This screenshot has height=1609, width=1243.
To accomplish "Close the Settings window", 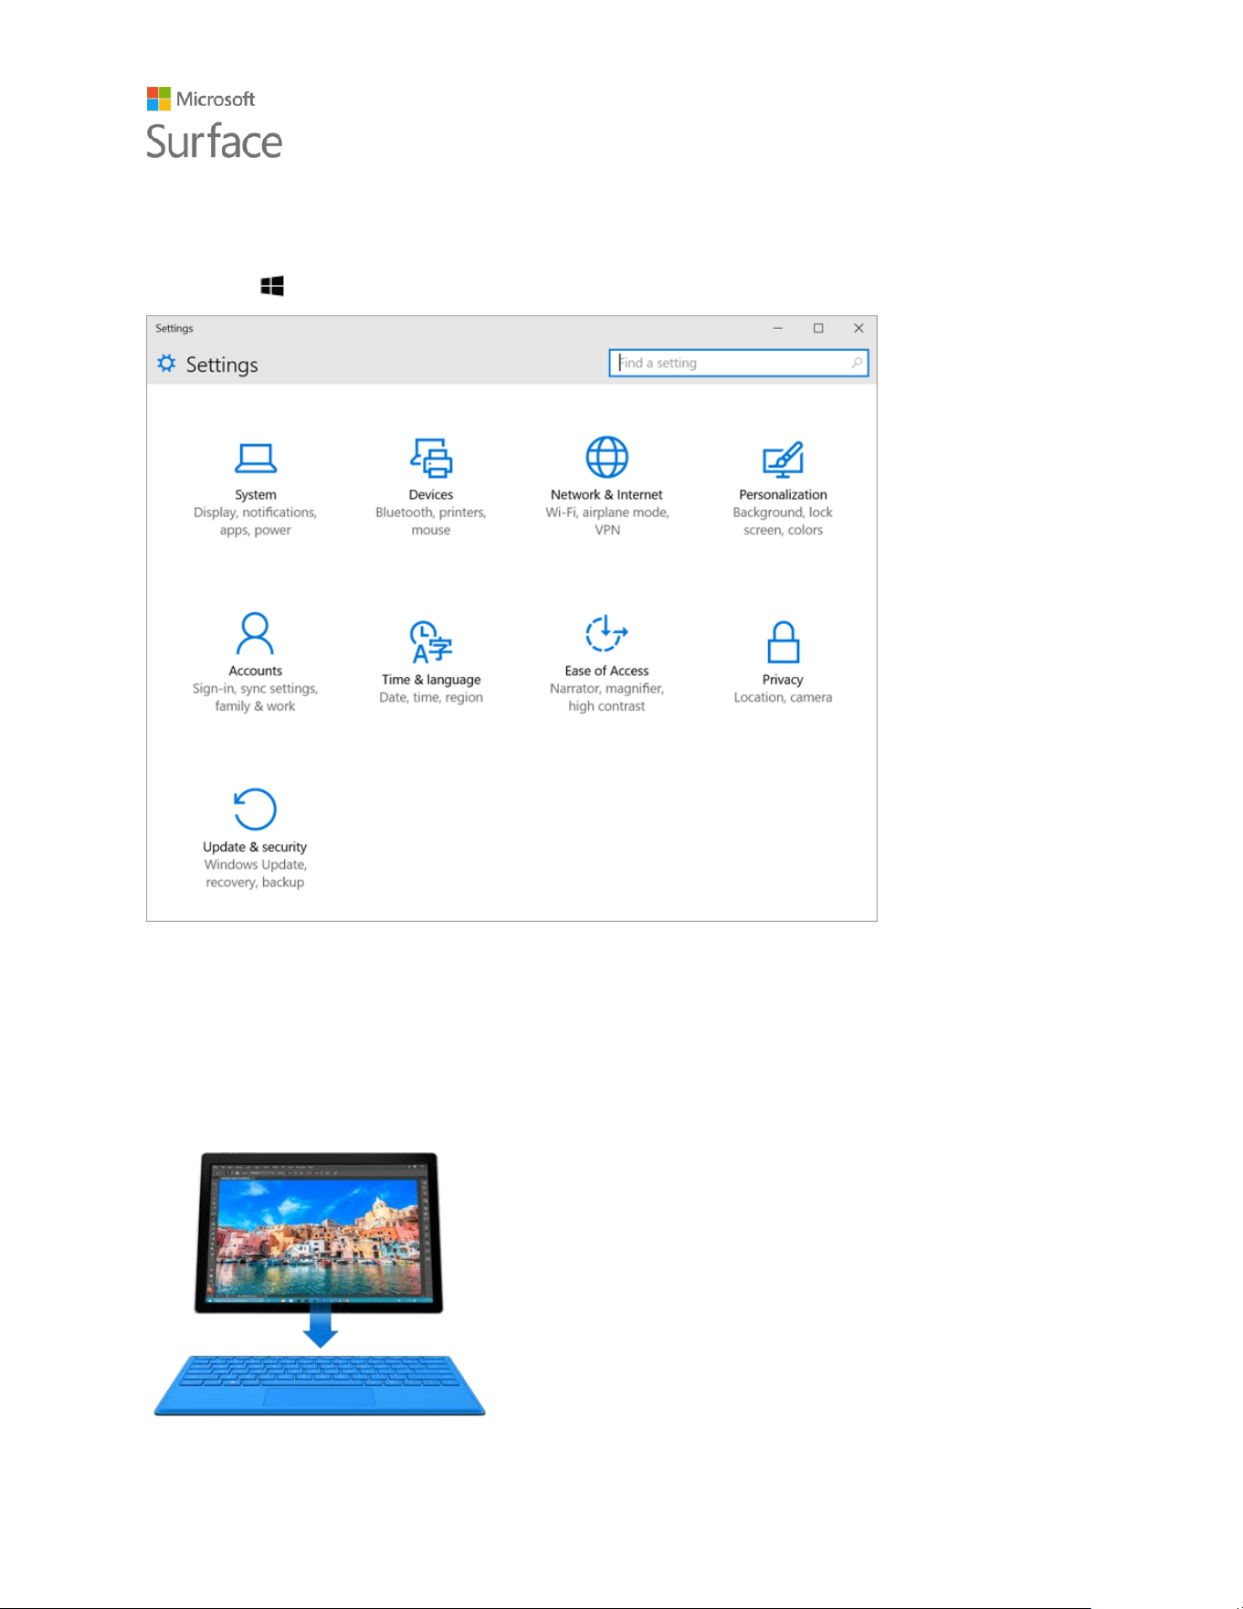I will click(859, 328).
